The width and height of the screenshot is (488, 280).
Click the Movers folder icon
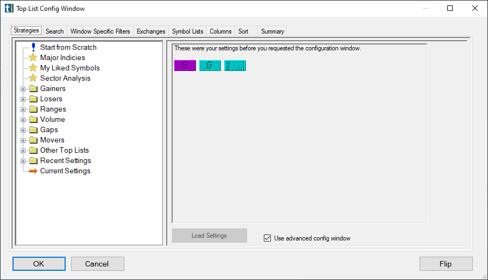tap(33, 140)
